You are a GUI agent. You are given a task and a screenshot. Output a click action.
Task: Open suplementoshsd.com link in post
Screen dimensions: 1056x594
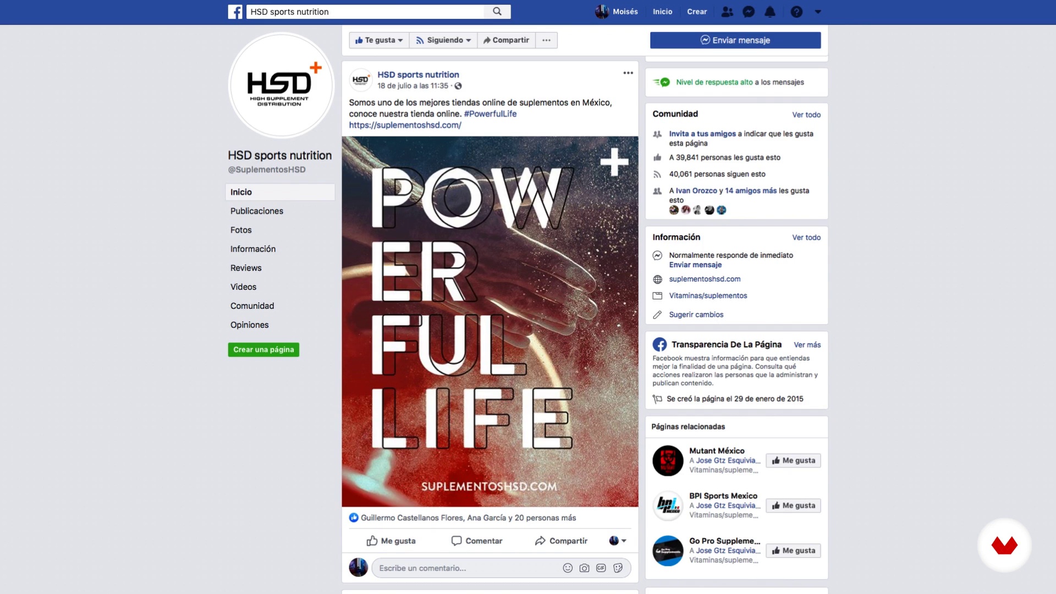405,125
